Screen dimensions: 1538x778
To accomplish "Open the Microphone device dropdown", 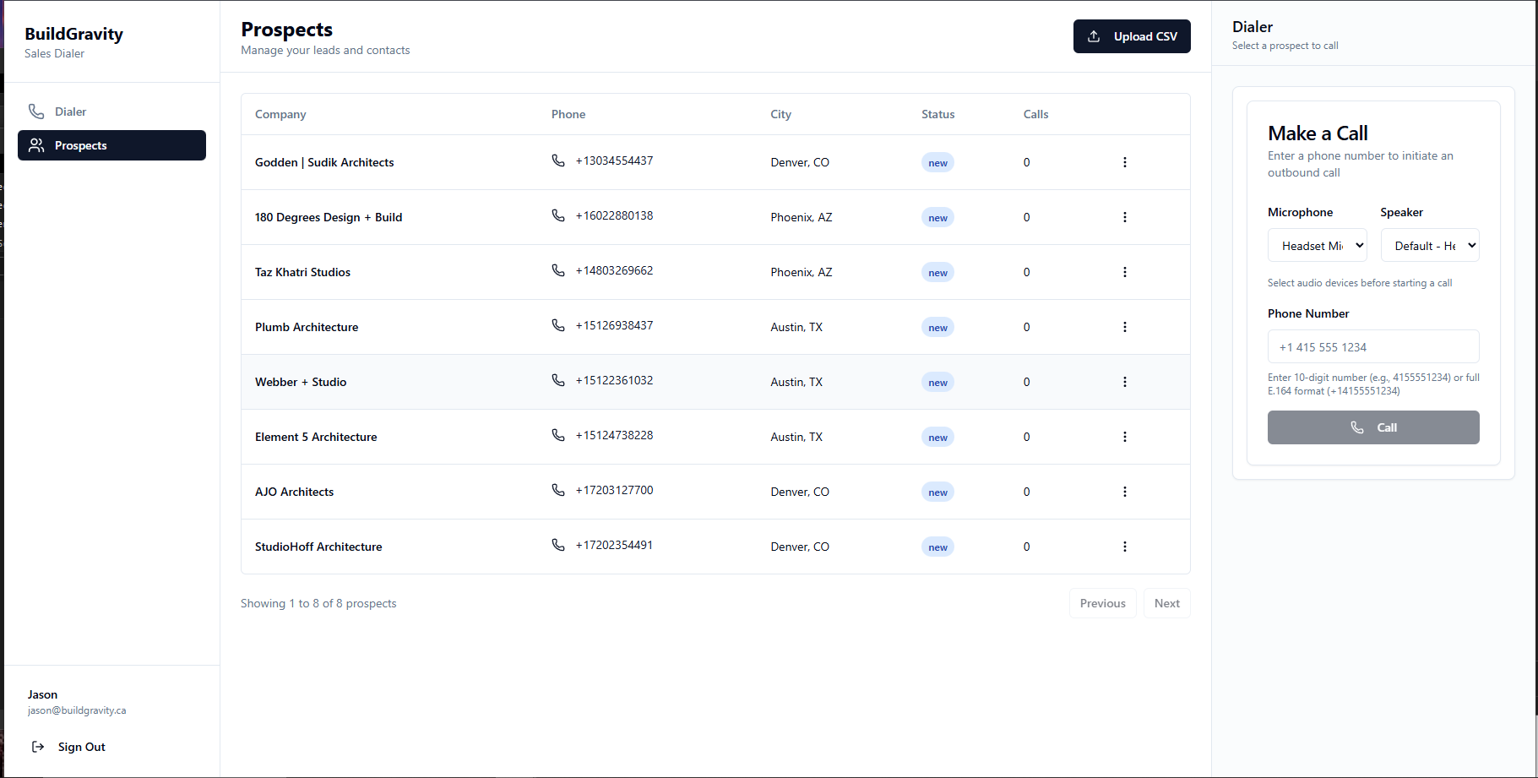I will (x=1317, y=245).
